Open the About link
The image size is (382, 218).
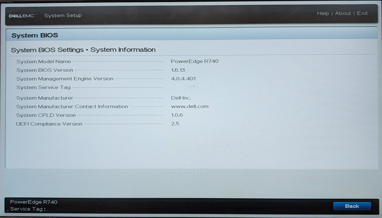[343, 13]
